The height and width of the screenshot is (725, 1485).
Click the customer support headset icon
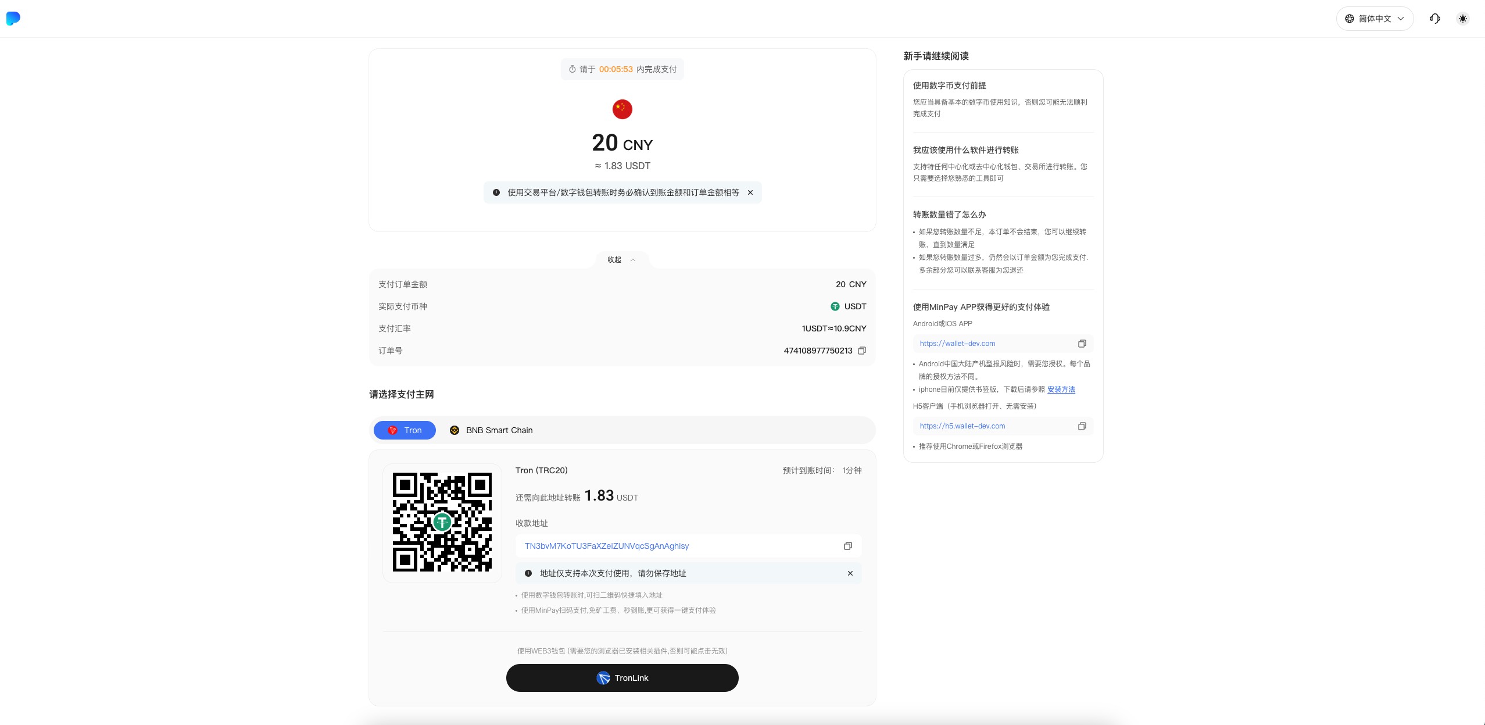click(x=1434, y=19)
